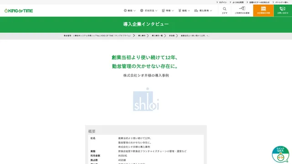Viewport: 292px width, 164px height.
Task: Click the 導入事例 breadcrumb link
Action: point(142,36)
